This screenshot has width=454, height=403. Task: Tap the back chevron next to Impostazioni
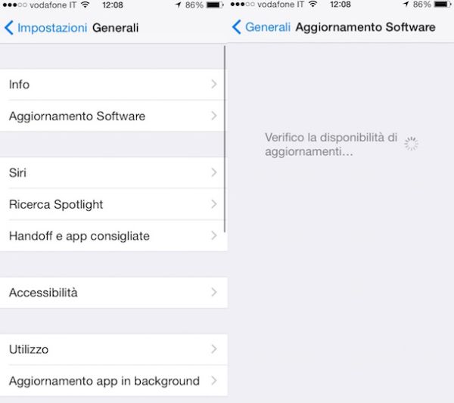point(9,28)
